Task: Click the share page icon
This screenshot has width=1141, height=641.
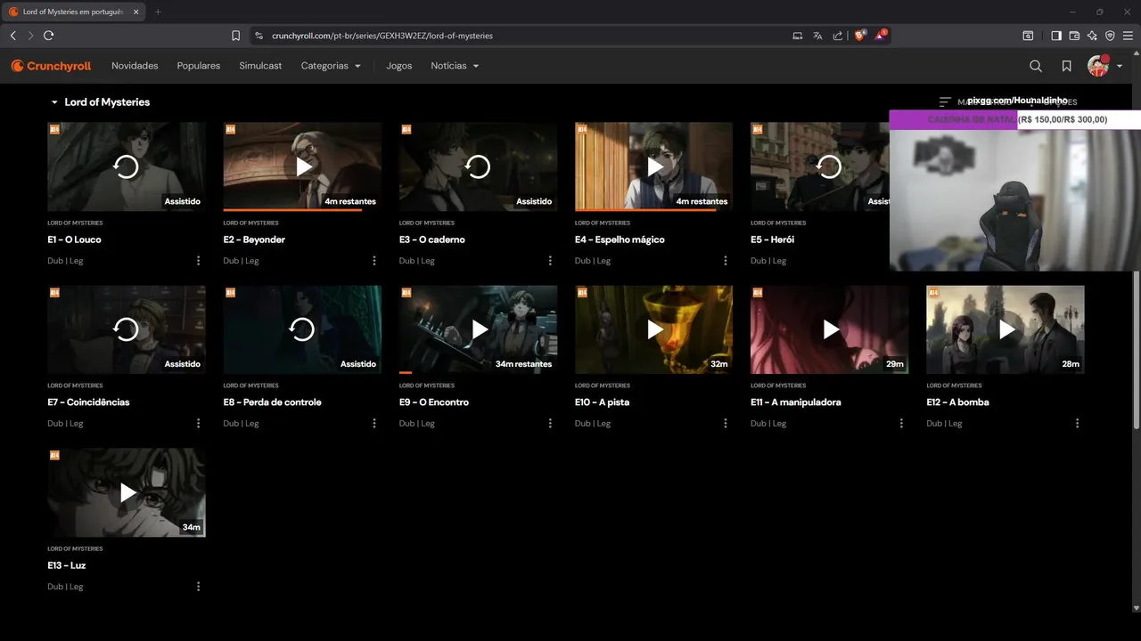Action: click(x=838, y=36)
